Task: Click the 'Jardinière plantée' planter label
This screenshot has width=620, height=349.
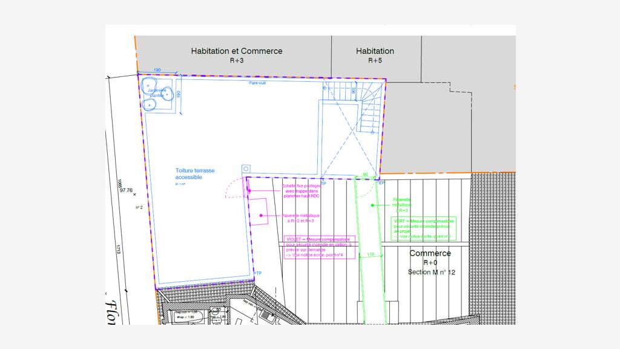Action: (157, 93)
